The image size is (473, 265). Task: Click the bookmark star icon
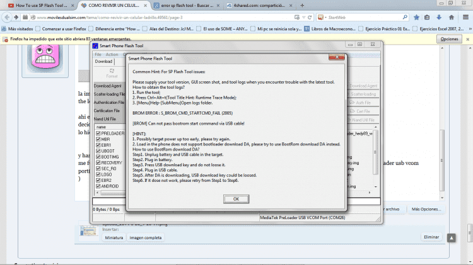click(x=416, y=18)
